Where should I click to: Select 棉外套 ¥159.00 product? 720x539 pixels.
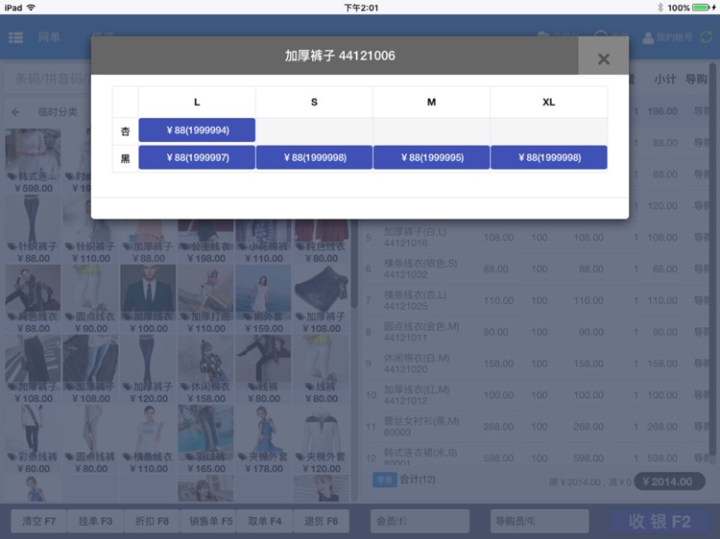(x=263, y=299)
